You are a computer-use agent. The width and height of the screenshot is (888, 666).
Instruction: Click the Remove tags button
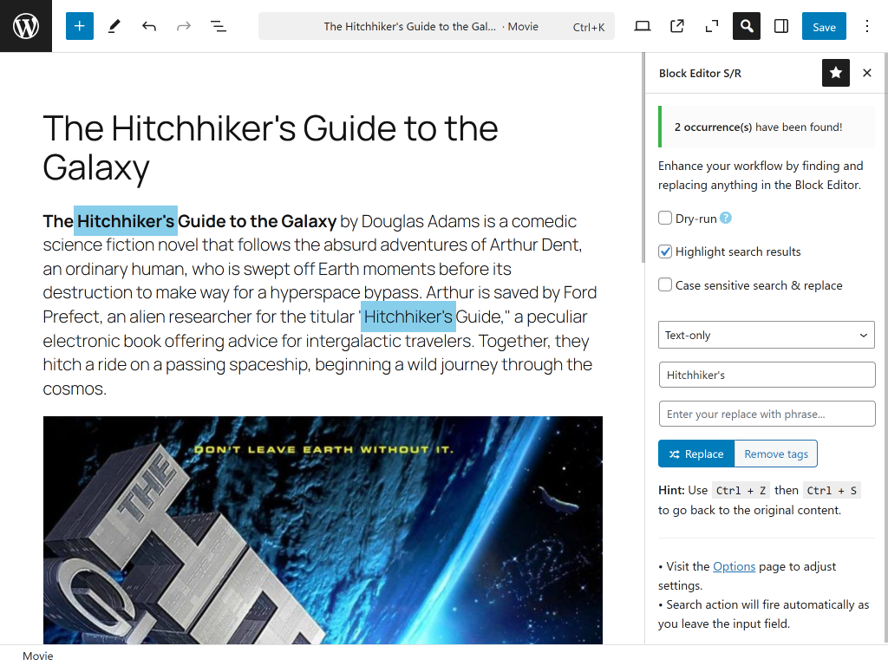[776, 454]
